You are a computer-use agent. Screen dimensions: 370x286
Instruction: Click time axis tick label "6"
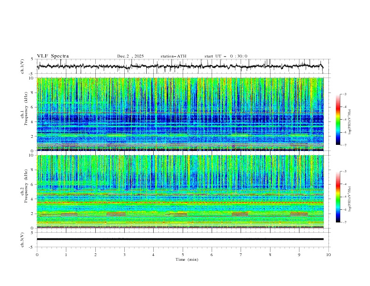pos(212,255)
